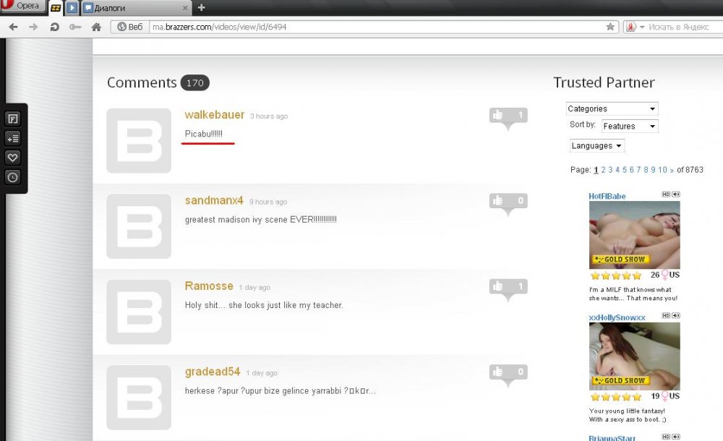
Task: Switch to the yellow ZZ pinned tab
Action: coord(56,8)
